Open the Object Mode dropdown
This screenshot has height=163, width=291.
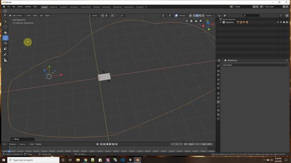point(17,15)
